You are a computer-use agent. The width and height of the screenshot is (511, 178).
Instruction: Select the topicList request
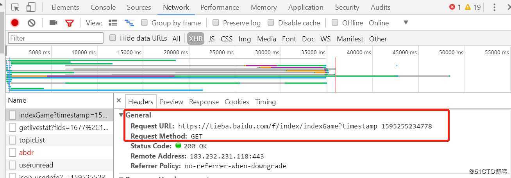click(32, 140)
